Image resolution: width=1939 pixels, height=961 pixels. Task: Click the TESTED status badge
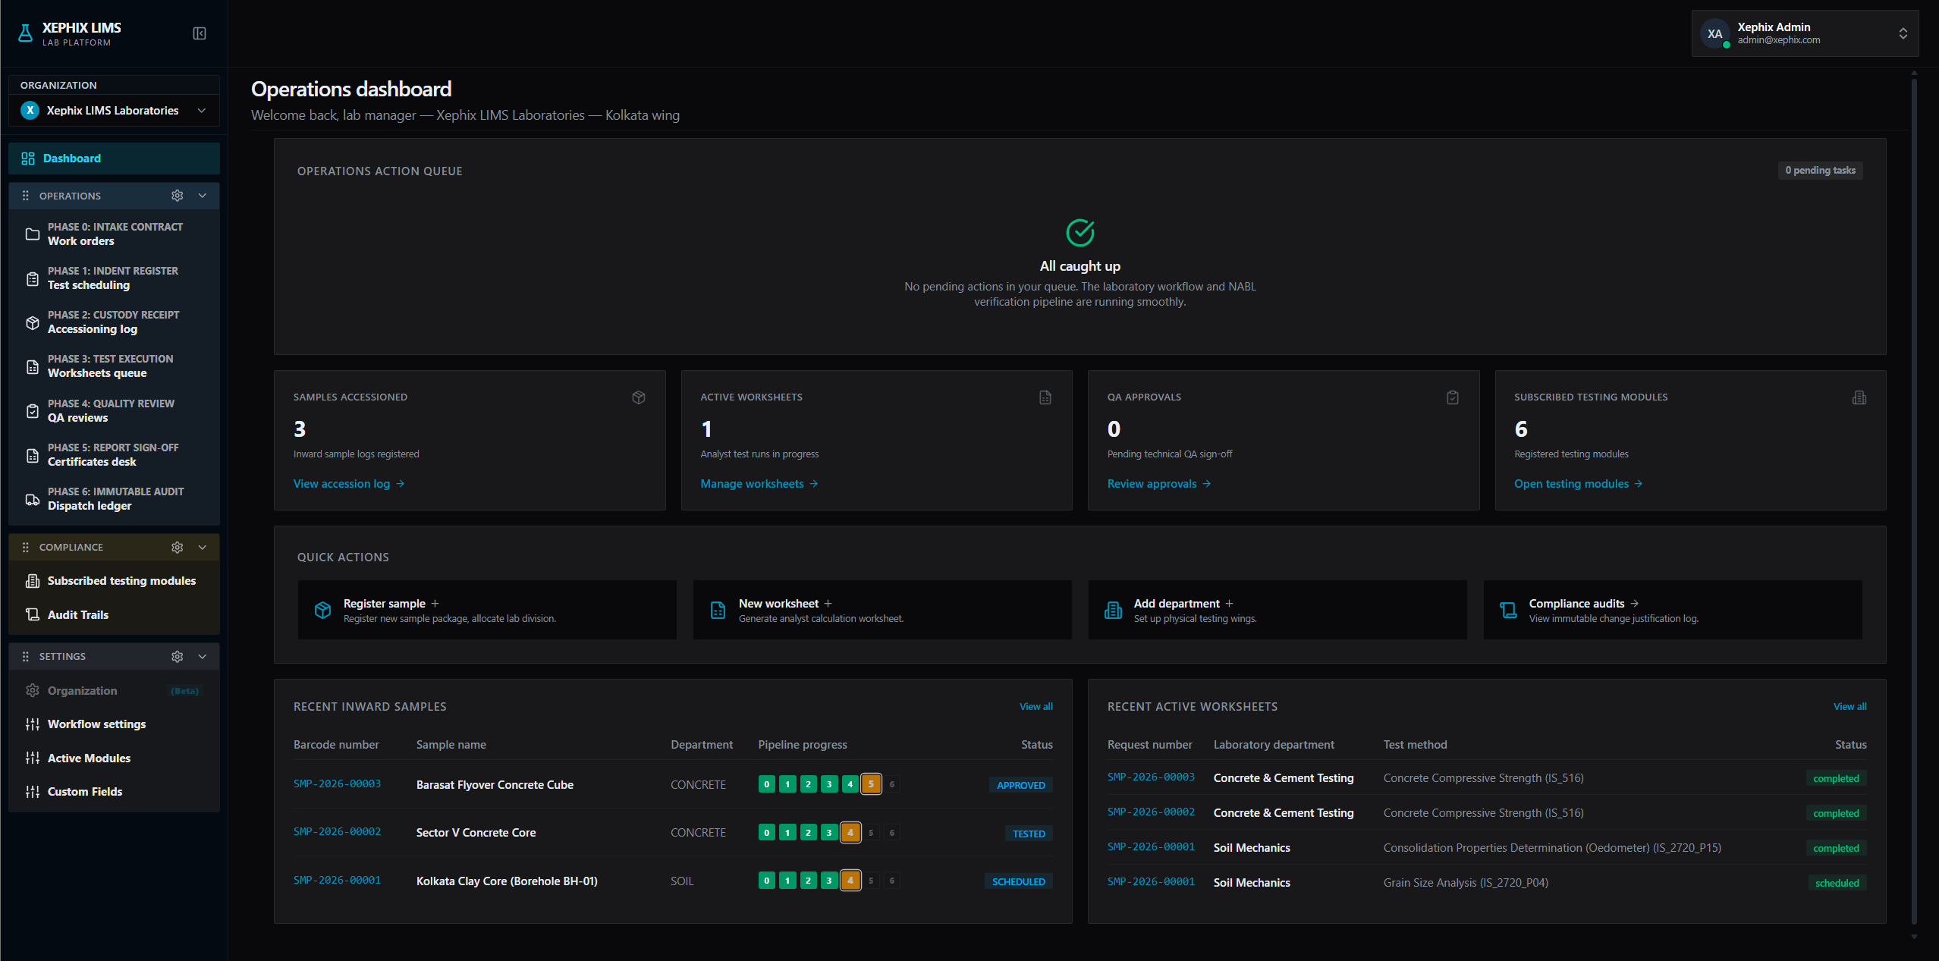(x=1029, y=834)
